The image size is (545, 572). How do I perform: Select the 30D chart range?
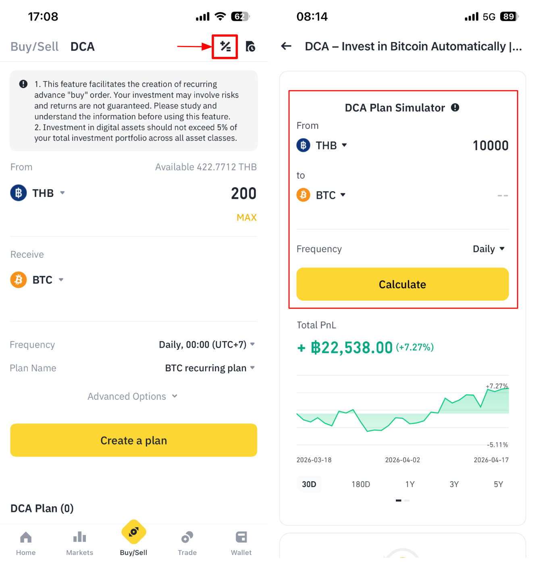309,484
